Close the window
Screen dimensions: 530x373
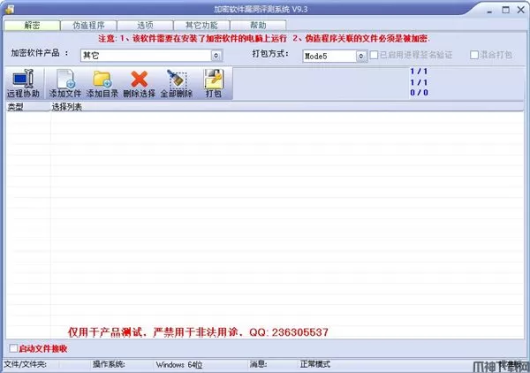[x=521, y=10]
